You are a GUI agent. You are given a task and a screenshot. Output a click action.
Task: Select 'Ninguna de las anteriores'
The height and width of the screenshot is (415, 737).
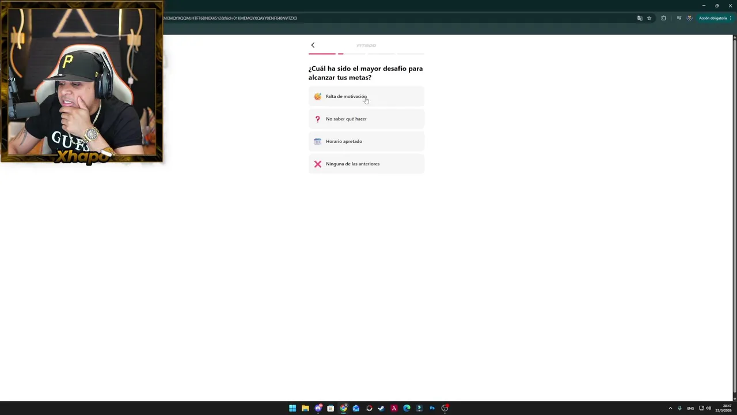pos(366,164)
